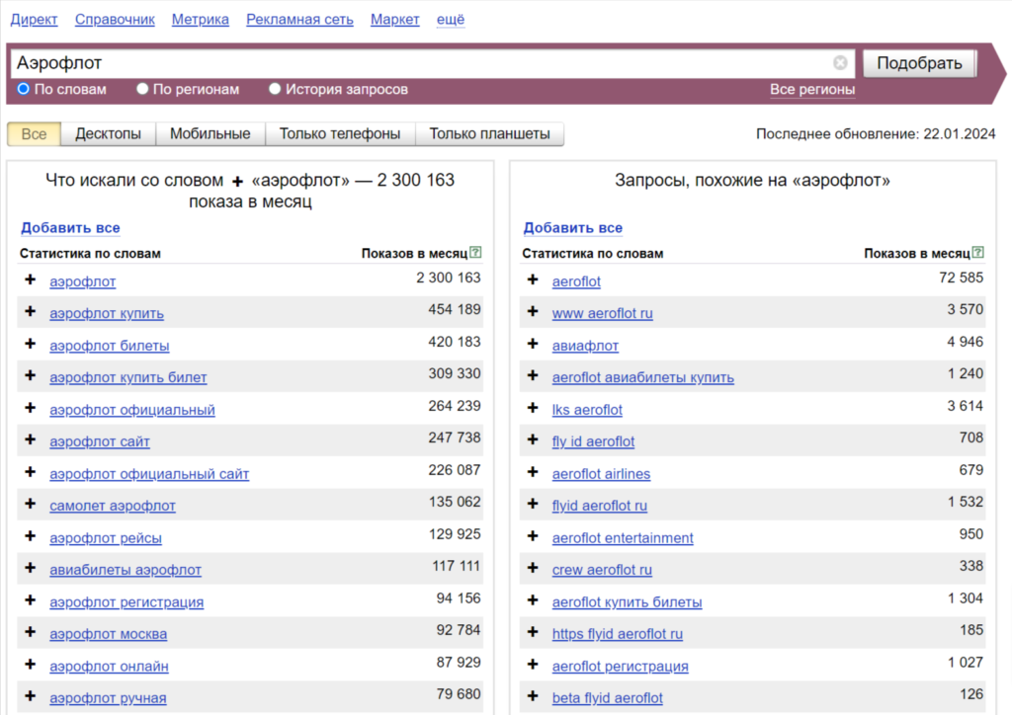This screenshot has width=1012, height=715.
Task: Select the История запросов radio button
Action: click(275, 89)
